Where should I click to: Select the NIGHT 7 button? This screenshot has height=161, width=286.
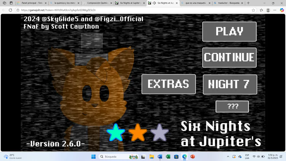[x=230, y=84]
